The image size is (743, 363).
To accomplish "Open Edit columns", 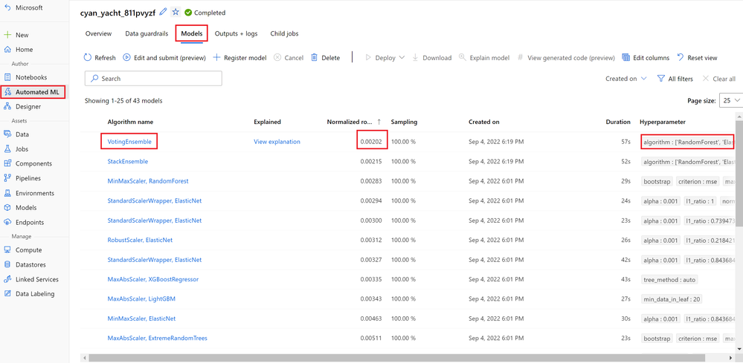I will tap(646, 58).
